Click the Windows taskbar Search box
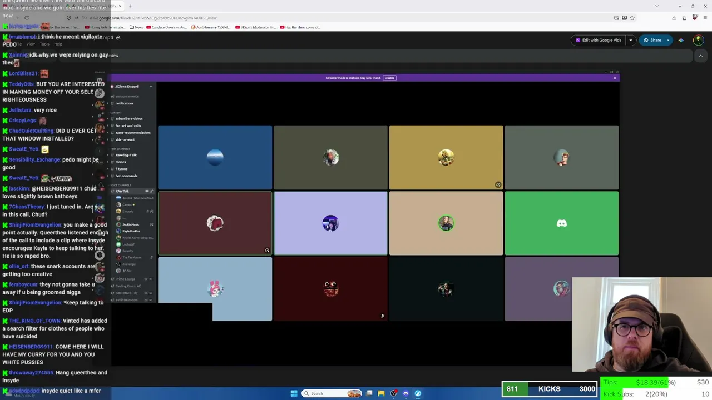 (x=332, y=393)
